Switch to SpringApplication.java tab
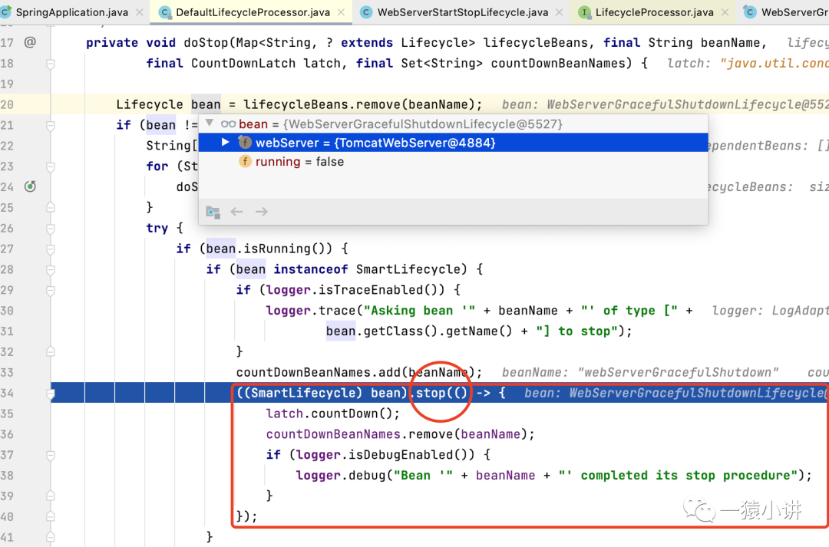Viewport: 829px width, 547px height. point(72,12)
